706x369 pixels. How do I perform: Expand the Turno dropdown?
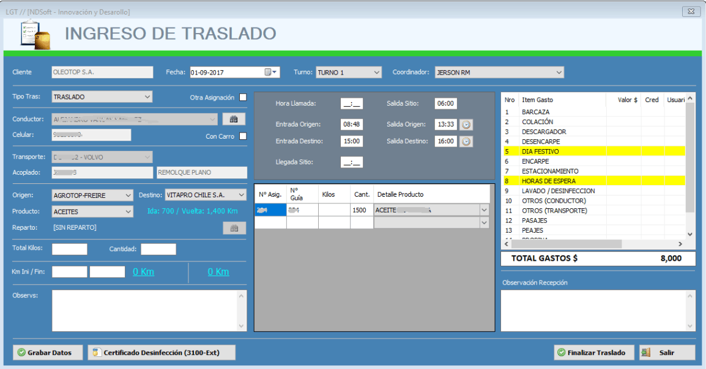click(376, 72)
